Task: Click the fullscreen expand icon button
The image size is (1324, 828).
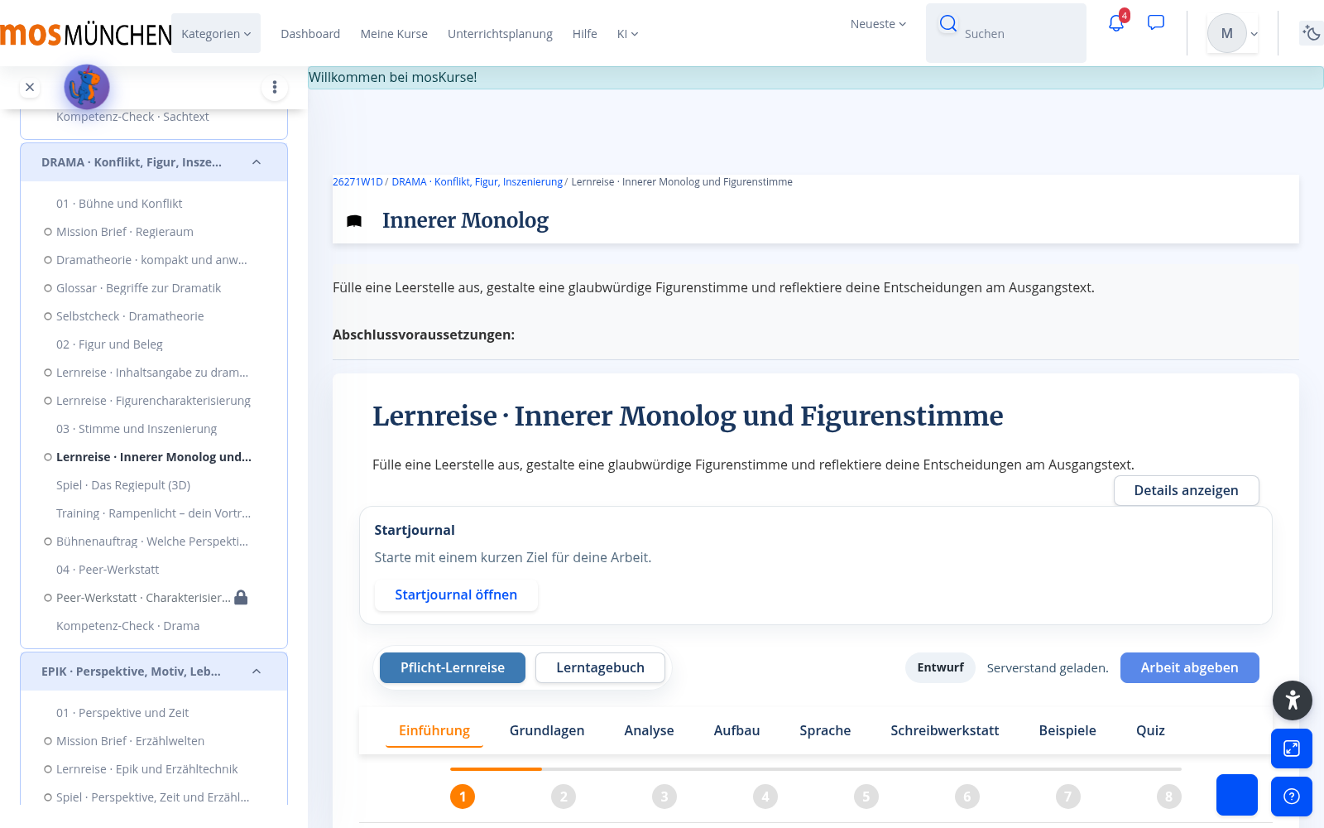Action: point(1292,749)
